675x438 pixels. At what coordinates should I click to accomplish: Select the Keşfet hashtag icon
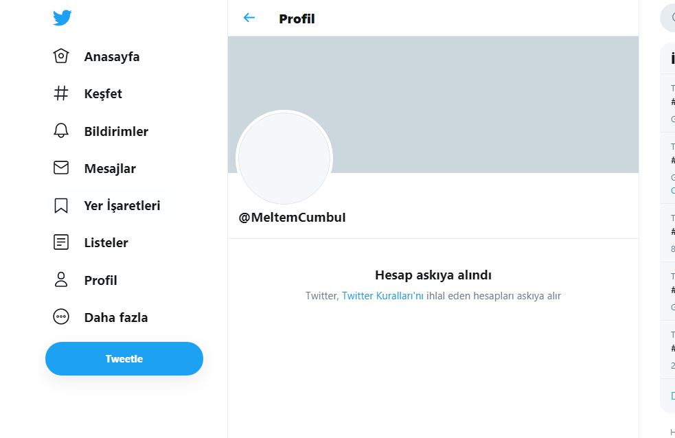pos(61,93)
